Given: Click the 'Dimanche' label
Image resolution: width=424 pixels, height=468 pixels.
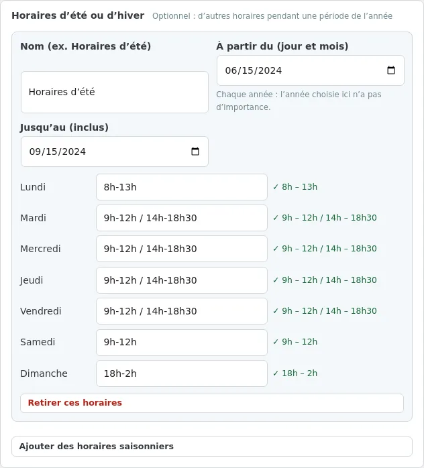Looking at the screenshot, I should pyautogui.click(x=44, y=373).
